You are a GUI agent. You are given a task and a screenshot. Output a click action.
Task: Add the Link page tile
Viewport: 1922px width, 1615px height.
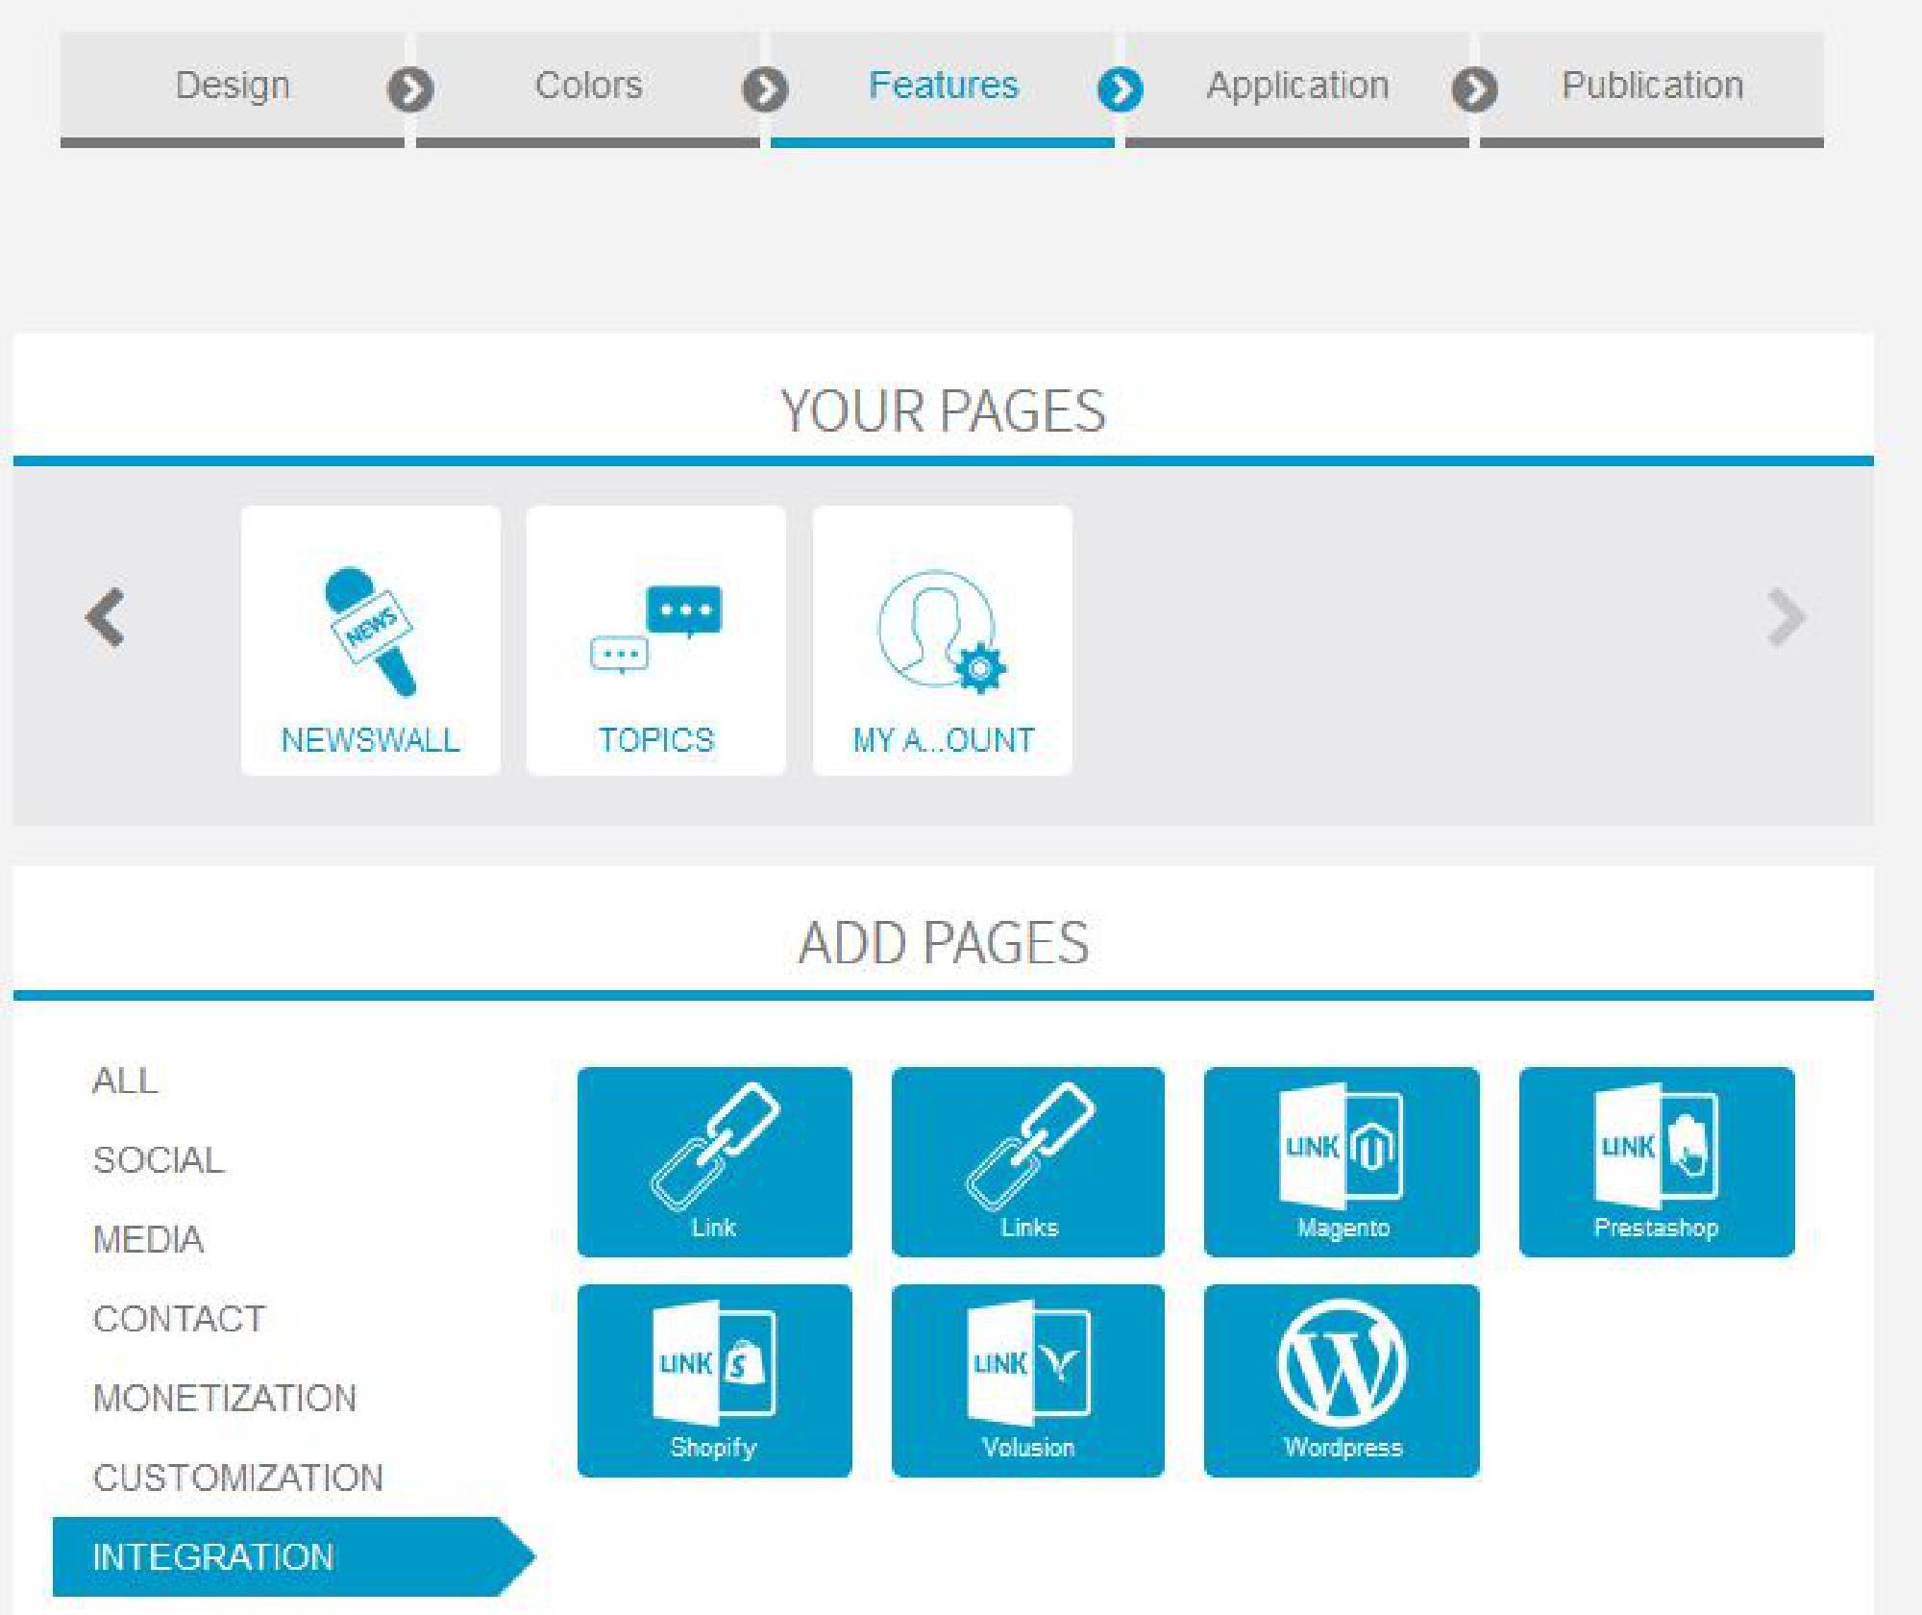(714, 1161)
